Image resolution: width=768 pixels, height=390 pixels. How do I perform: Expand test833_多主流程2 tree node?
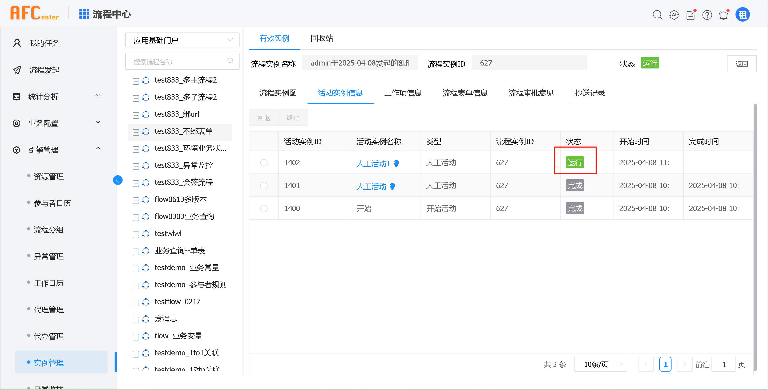point(136,81)
